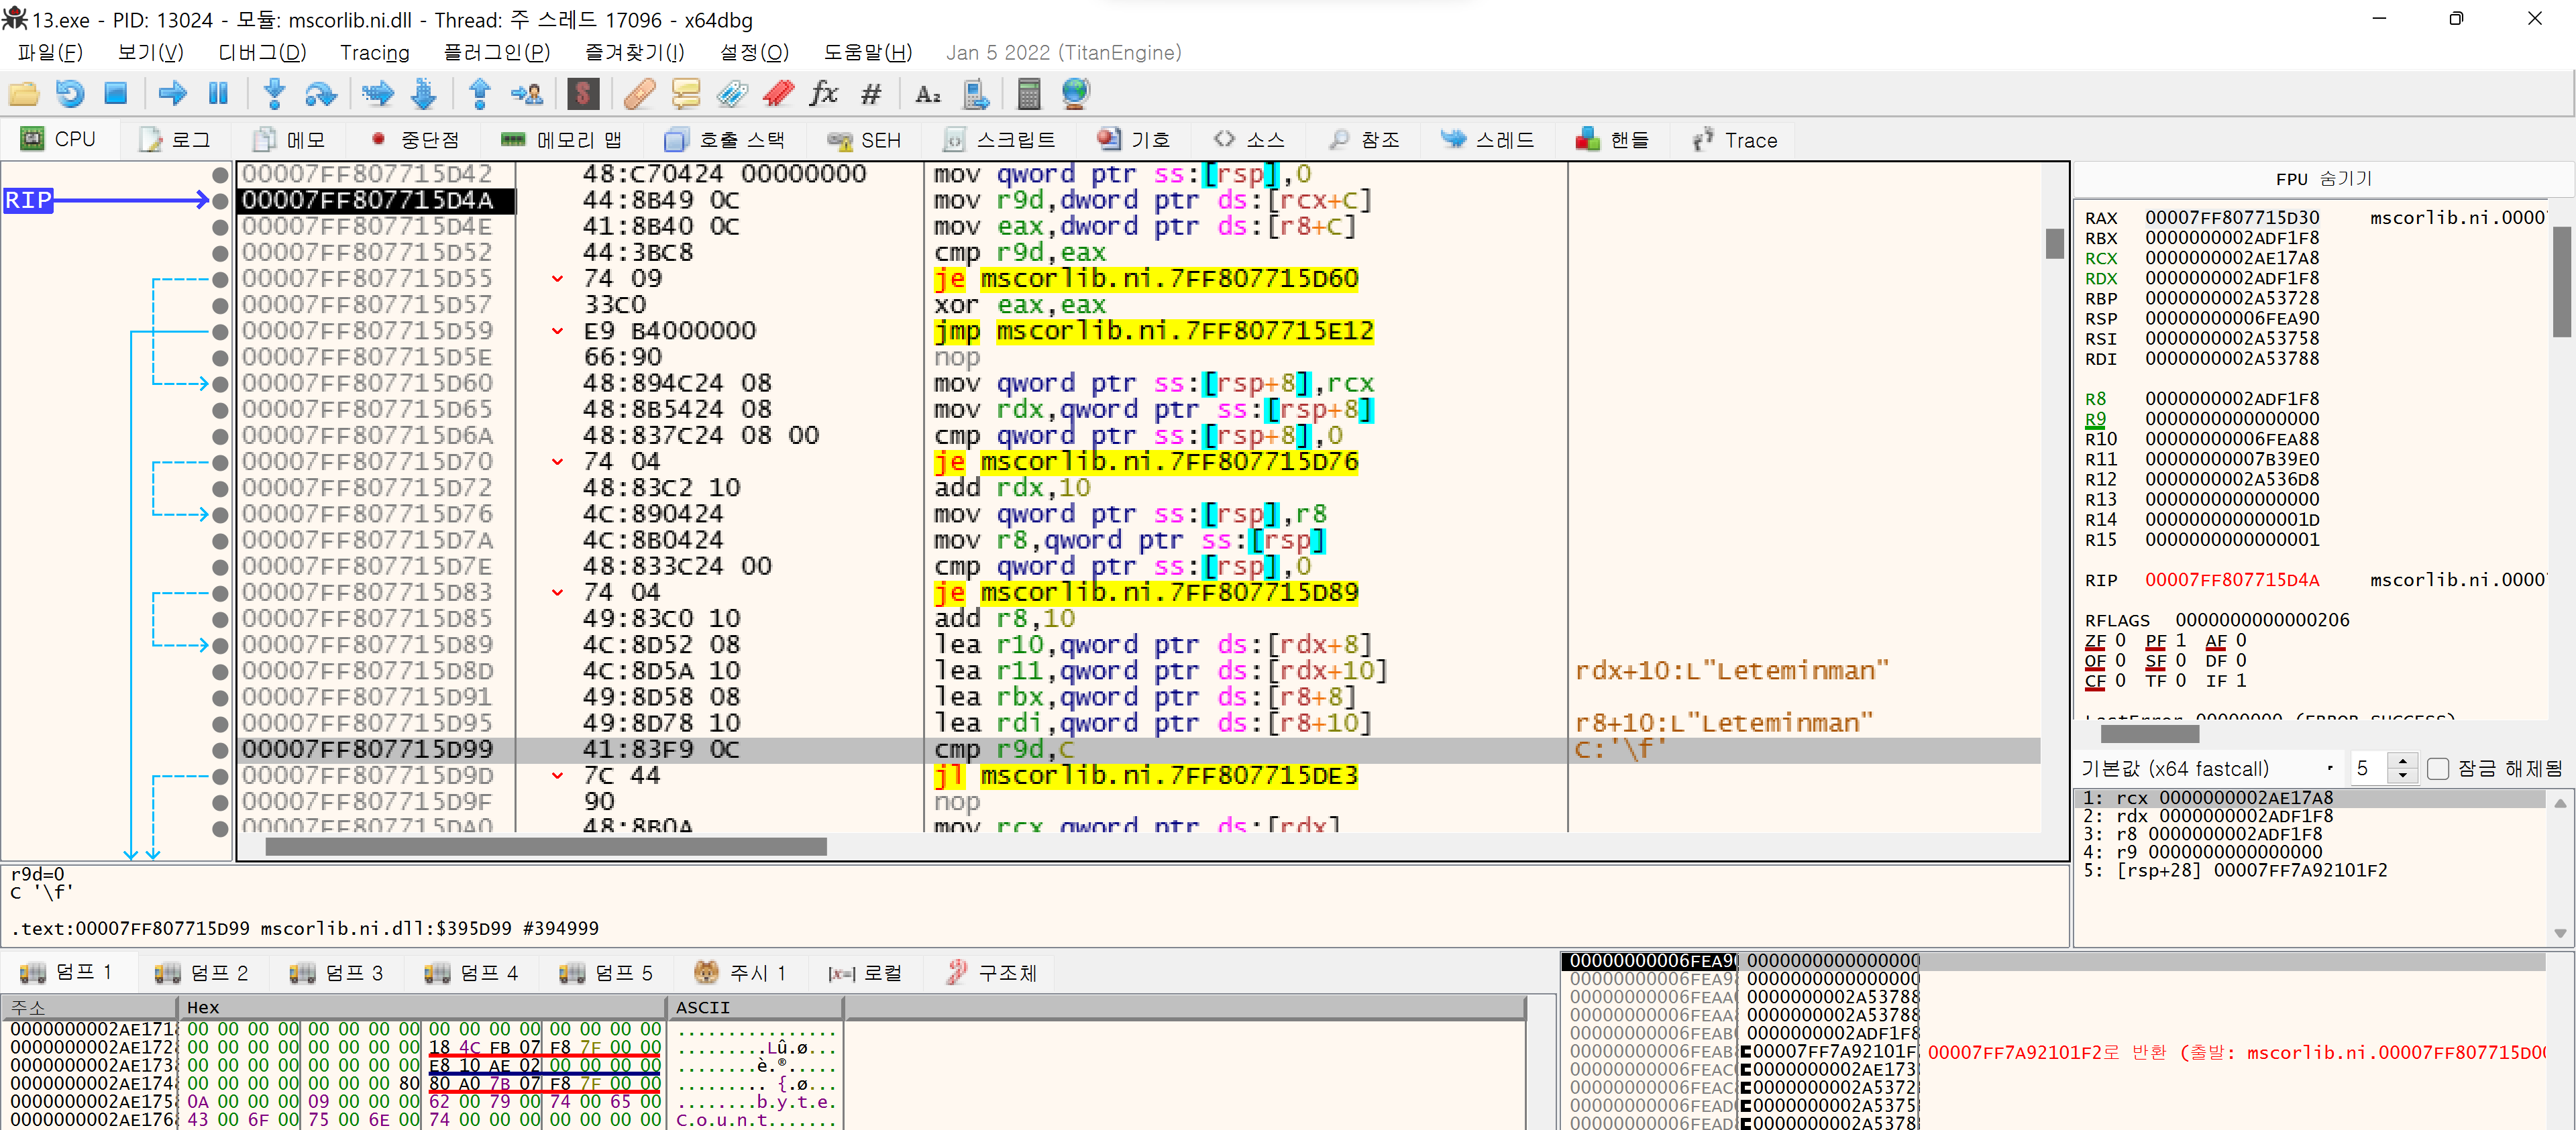Toggle the CF flag value
Image resolution: width=2576 pixels, height=1130 pixels.
coord(2120,681)
